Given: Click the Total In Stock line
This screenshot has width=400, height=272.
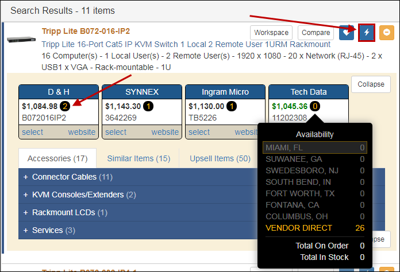Looking at the screenshot, I should pyautogui.click(x=332, y=257).
